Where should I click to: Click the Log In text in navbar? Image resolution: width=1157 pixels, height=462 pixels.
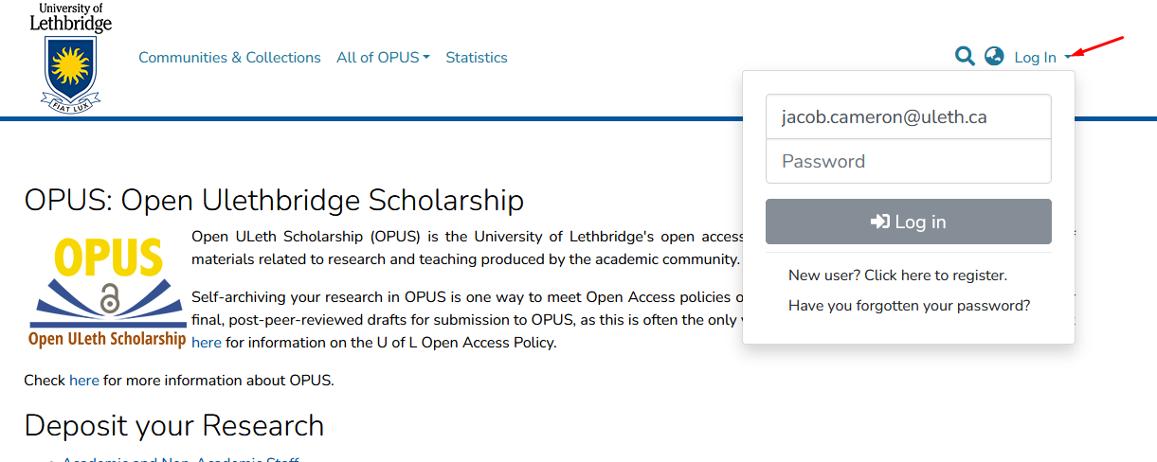click(1035, 58)
